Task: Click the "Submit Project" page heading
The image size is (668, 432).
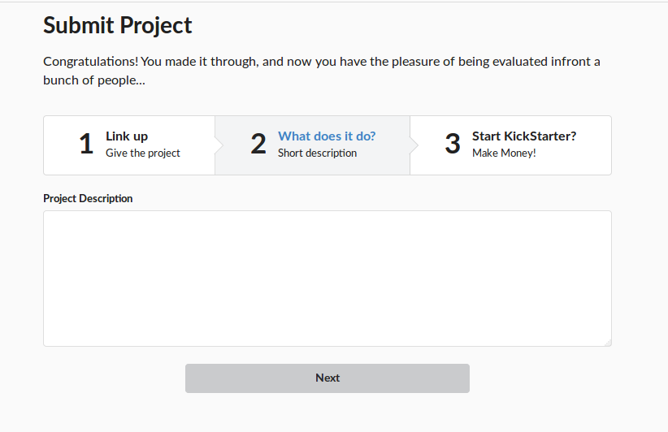Action: click(x=118, y=25)
